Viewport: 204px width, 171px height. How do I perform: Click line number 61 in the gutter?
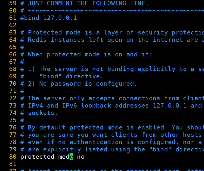pyautogui.click(x=13, y=18)
